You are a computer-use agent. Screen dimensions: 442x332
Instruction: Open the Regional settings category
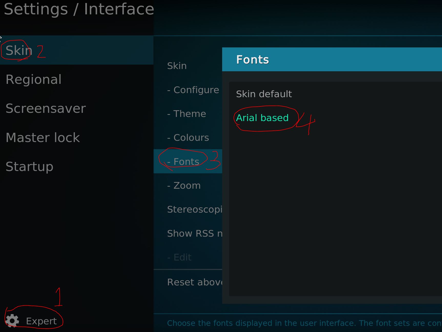click(77, 79)
